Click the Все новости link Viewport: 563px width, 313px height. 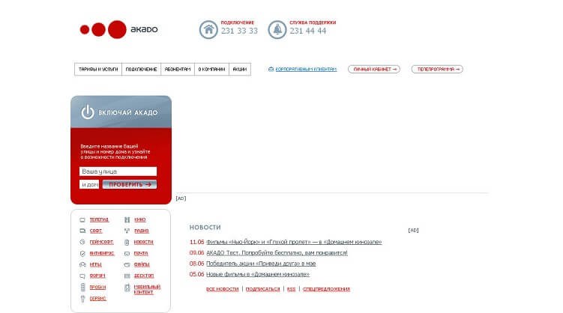point(222,289)
